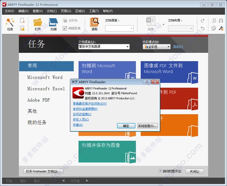
Task: Go to next page arrow in status bar
Action: click(x=87, y=181)
